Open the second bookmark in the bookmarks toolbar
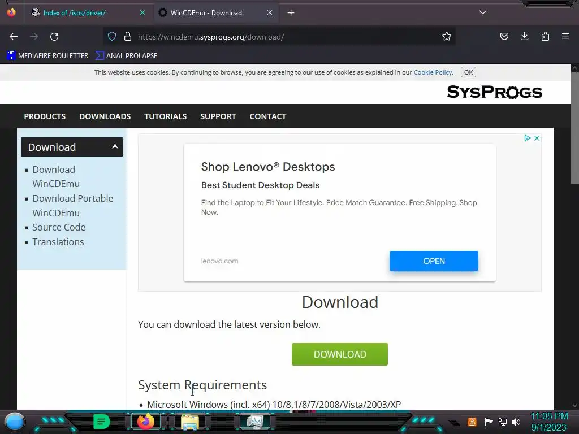The width and height of the screenshot is (579, 434). pyautogui.click(x=127, y=56)
